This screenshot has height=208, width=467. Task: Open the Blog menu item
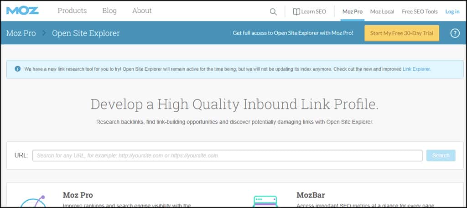coord(109,11)
